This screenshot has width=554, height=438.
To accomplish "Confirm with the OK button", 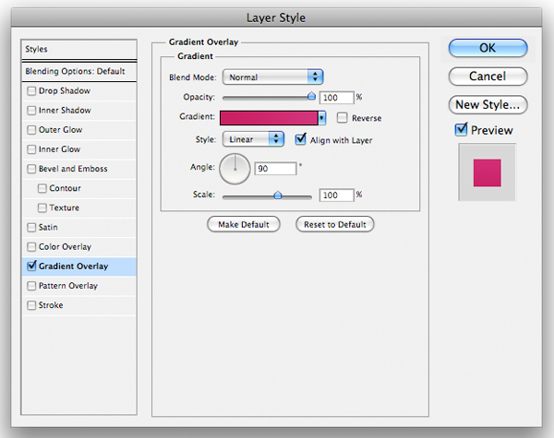I will tap(488, 48).
